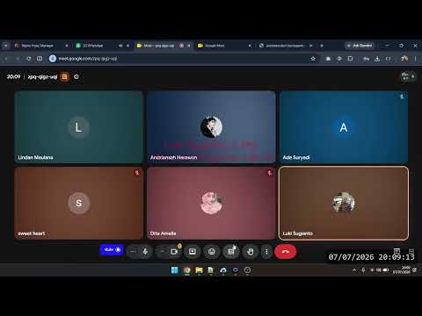Click the meeting code zpq-qjgz-uqj text
This screenshot has height=316, width=422.
pyautogui.click(x=42, y=76)
